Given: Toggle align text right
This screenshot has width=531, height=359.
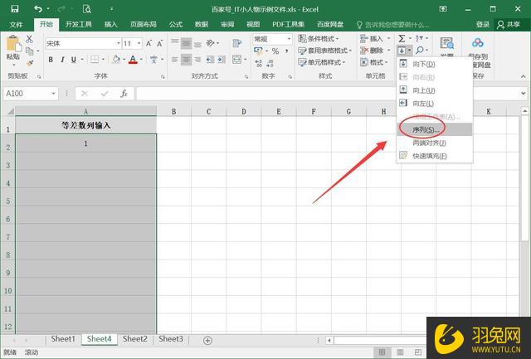Looking at the screenshot, I should tap(197, 60).
